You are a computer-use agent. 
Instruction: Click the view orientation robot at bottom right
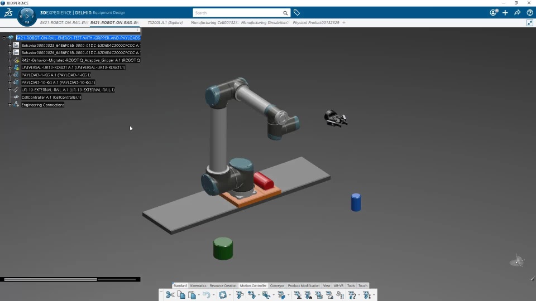point(517,261)
